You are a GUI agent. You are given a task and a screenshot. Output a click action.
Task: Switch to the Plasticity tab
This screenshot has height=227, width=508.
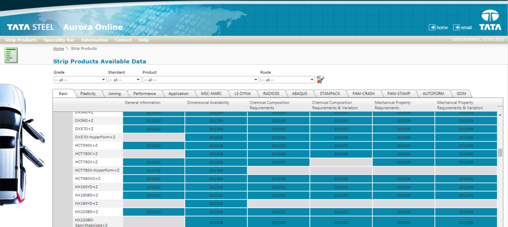click(88, 93)
